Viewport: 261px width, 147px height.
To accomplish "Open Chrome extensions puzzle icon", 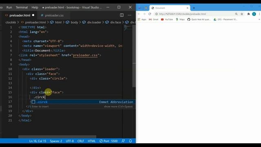I will 248,14.
